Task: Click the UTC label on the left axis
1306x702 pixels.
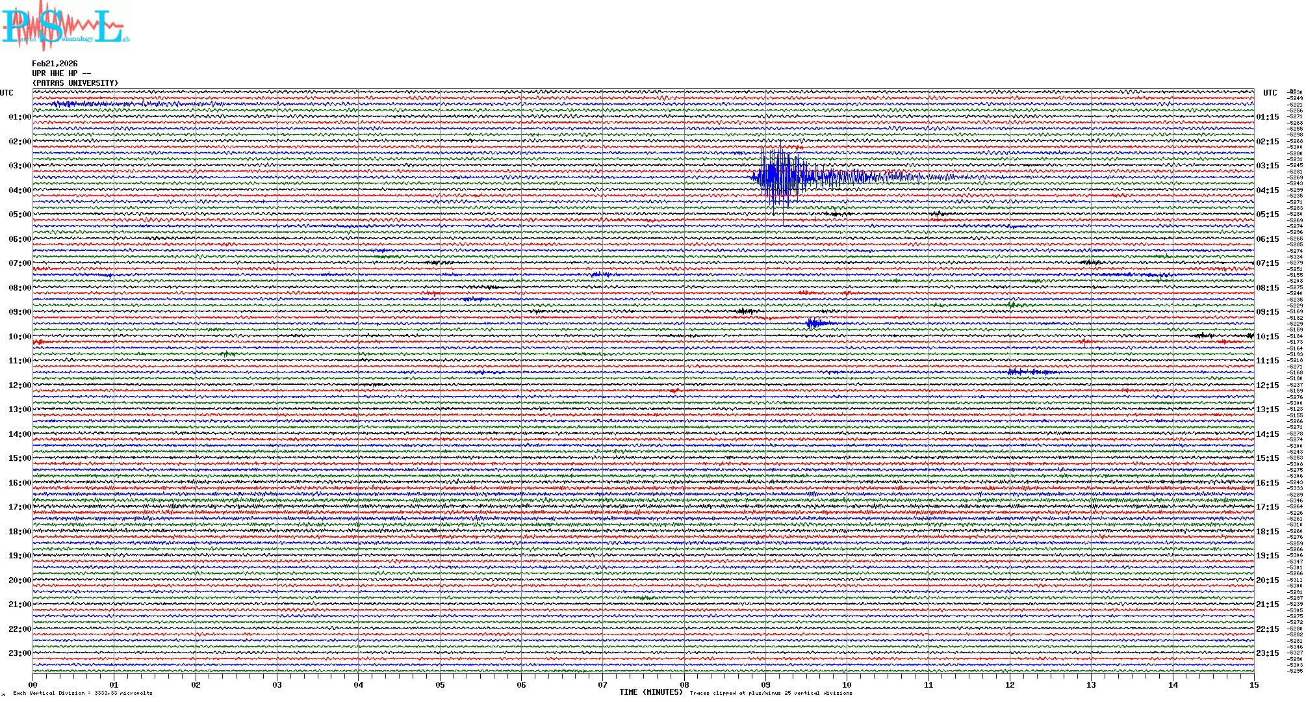Action: [x=6, y=93]
